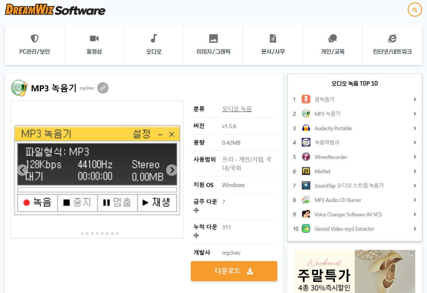
Task: Open Audacity Portable link
Action: [x=333, y=128]
